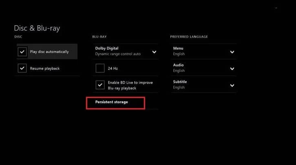Click the 24 Hz label text
Screen dimensions: 296x165
(x=113, y=69)
